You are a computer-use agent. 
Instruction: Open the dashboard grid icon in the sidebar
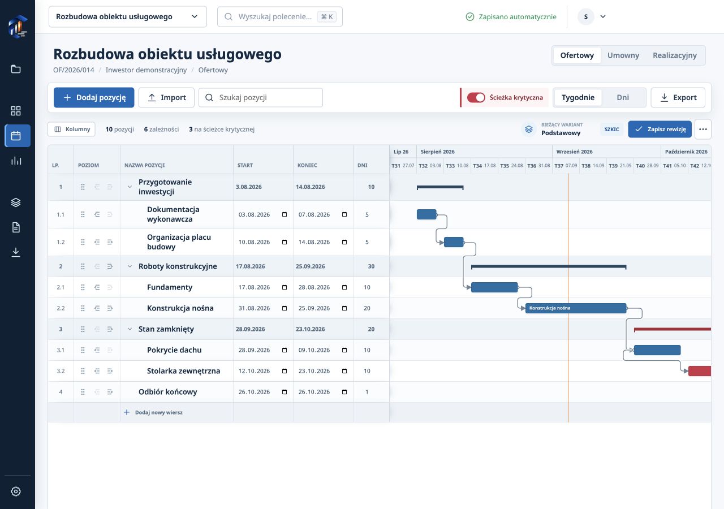pyautogui.click(x=16, y=111)
